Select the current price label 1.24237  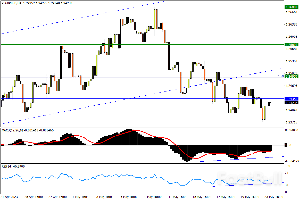(291, 103)
